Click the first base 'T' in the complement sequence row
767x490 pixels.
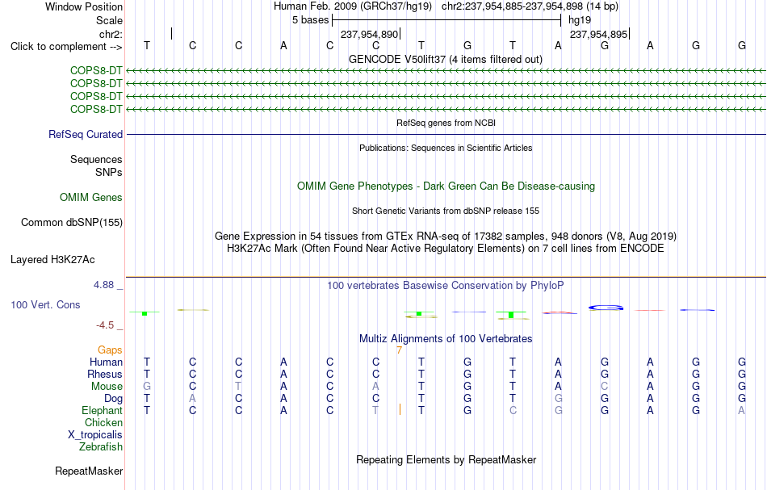tap(147, 46)
